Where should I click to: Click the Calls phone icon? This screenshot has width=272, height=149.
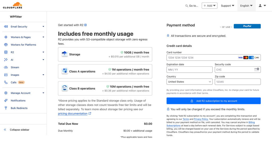pos(6,82)
